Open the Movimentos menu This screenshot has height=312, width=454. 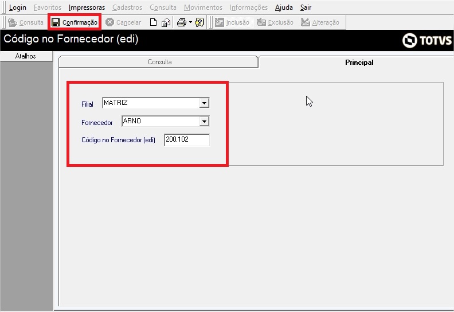[203, 7]
